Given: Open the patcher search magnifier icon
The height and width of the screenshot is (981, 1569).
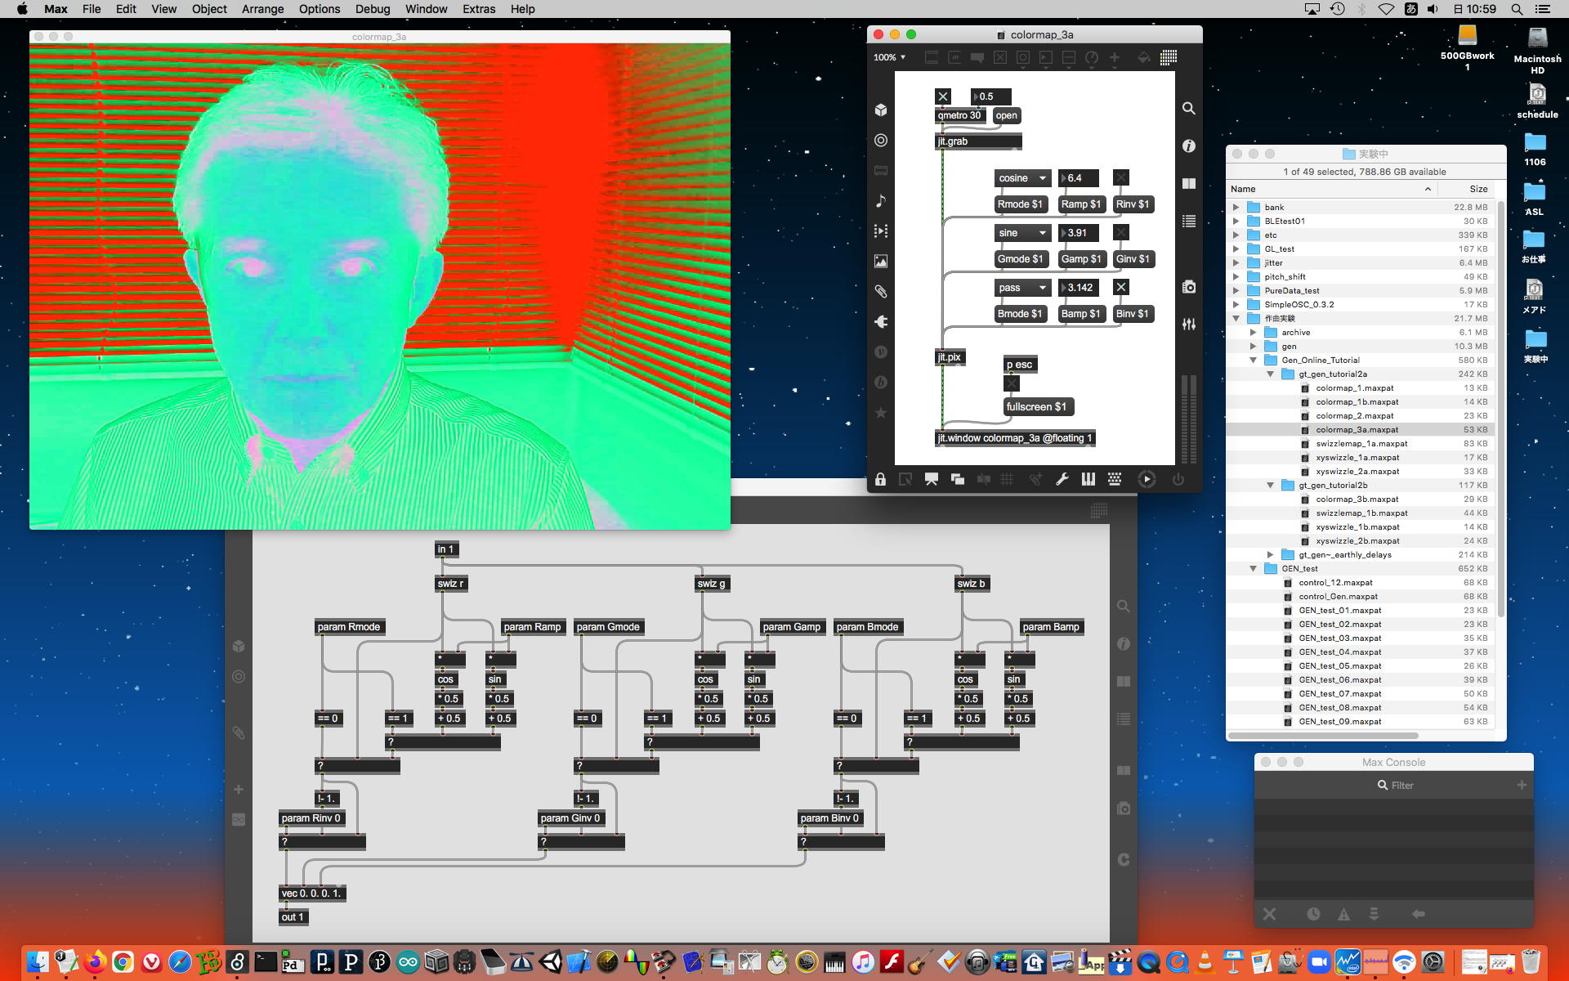Looking at the screenshot, I should pyautogui.click(x=1189, y=109).
